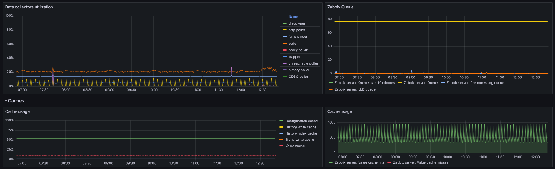Collapse the Caches row chevron
This screenshot has height=169, width=555.
(x=6, y=100)
